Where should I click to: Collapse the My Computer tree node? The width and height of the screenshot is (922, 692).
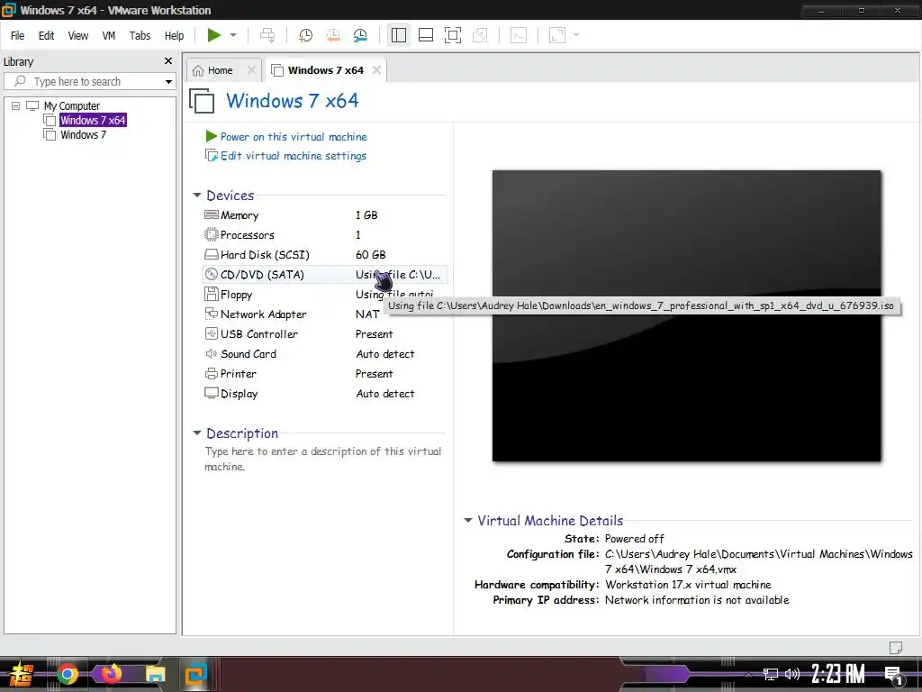coord(16,106)
